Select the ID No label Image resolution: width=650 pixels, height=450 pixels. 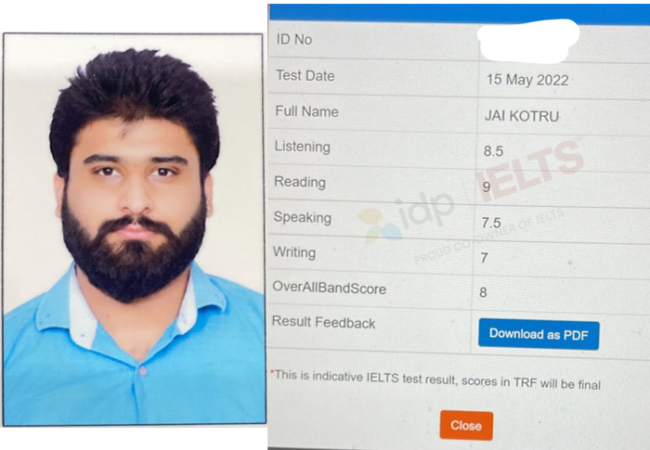pos(294,40)
